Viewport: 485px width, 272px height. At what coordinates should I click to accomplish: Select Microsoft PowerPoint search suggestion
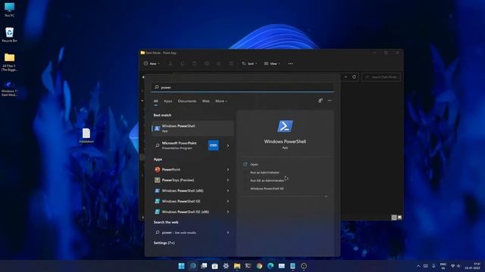(179, 145)
